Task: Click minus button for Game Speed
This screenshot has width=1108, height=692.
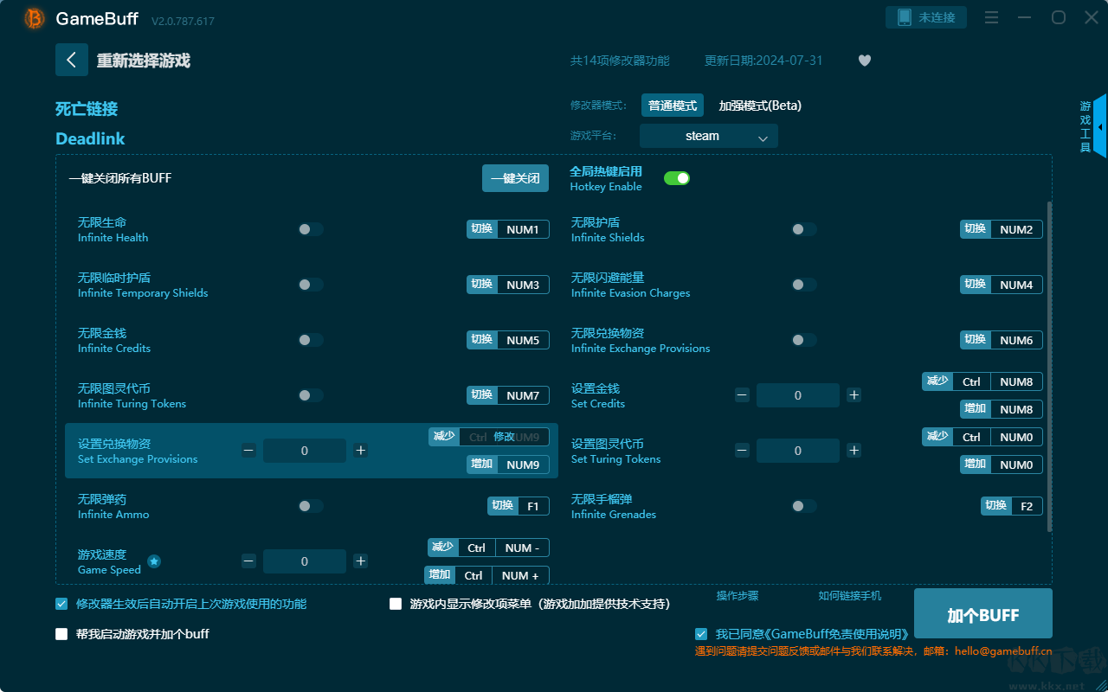Action: pyautogui.click(x=248, y=561)
